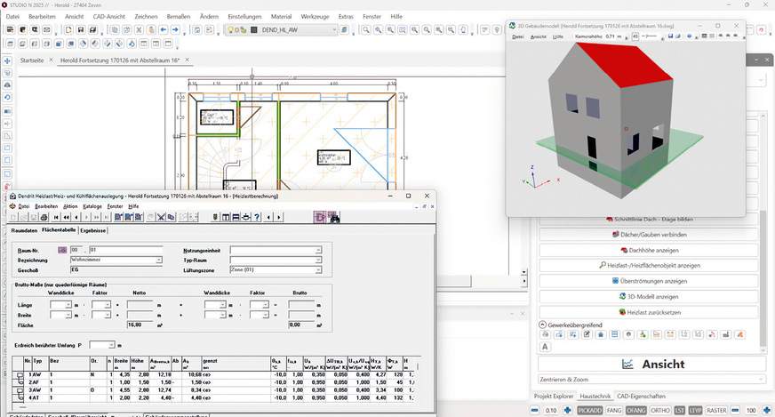Image resolution: width=775 pixels, height=417 pixels.
Task: Toggle FANG snap in status bar
Action: tap(614, 410)
